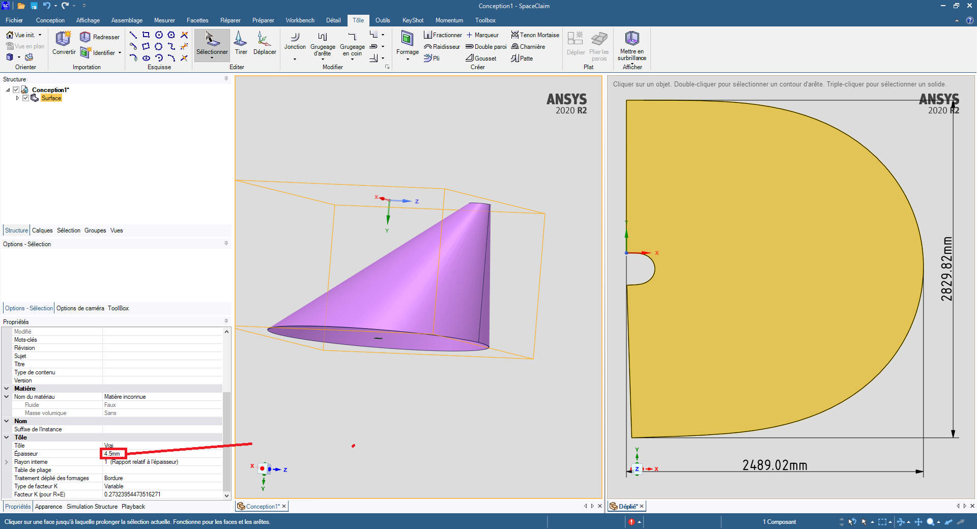This screenshot has height=529, width=977.
Task: Close the Déplié document tab
Action: (x=642, y=506)
